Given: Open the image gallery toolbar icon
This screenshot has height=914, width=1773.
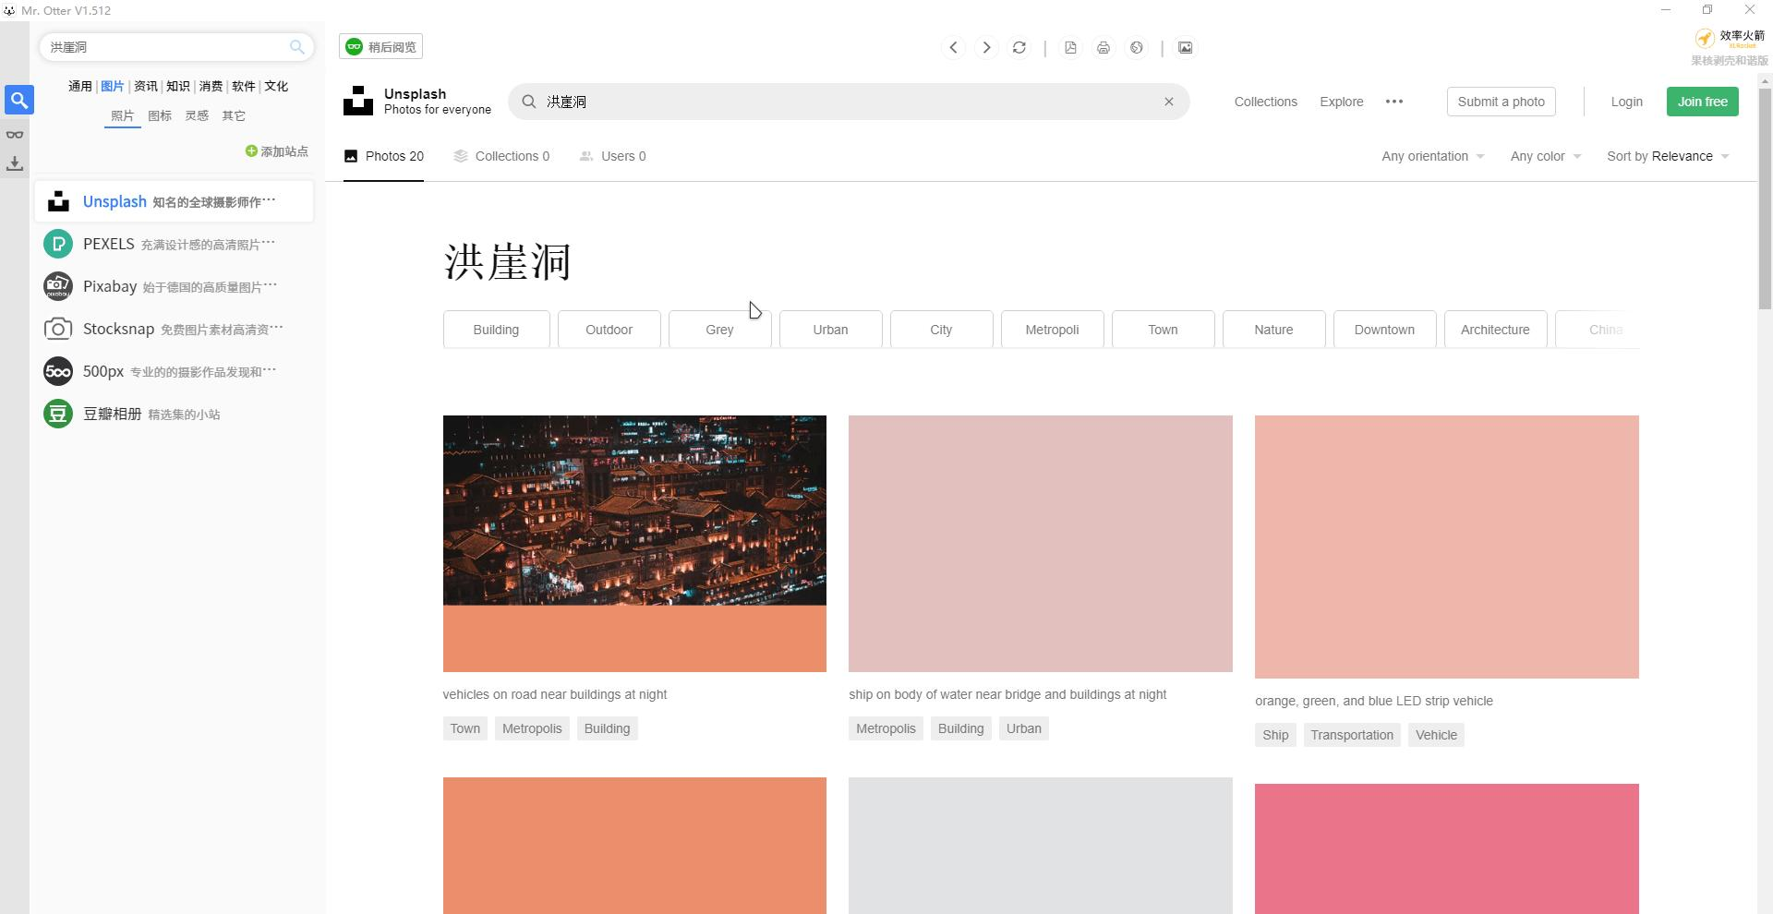Looking at the screenshot, I should tap(1186, 47).
